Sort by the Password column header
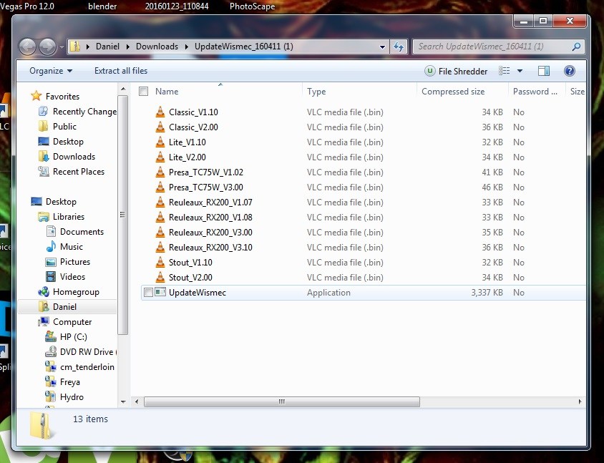The width and height of the screenshot is (604, 463). [535, 92]
